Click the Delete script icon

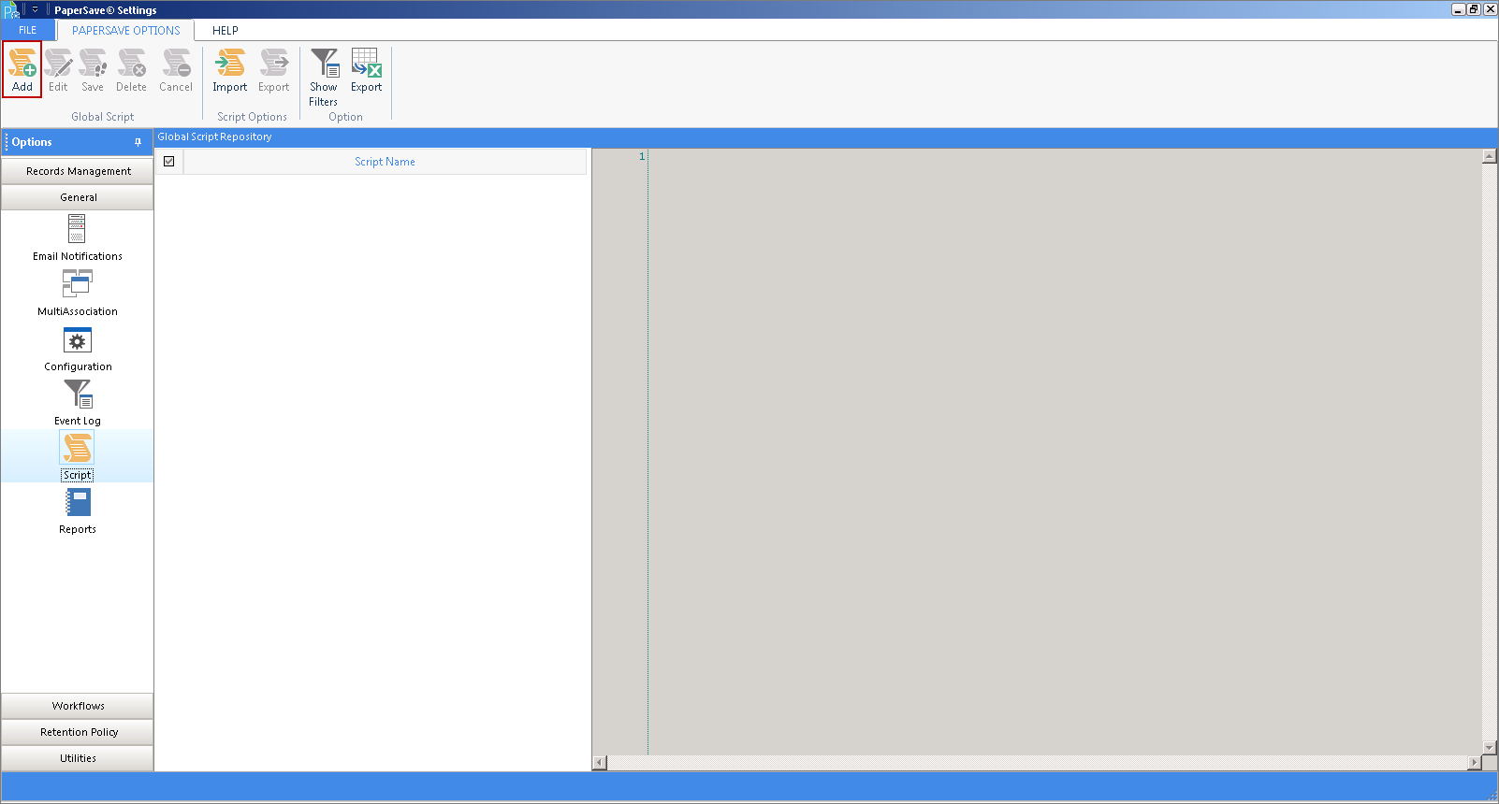(x=131, y=70)
